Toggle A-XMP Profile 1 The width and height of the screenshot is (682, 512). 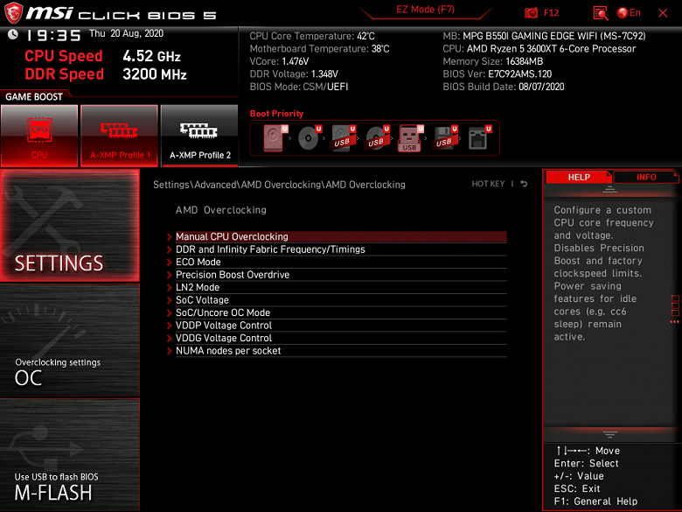(x=119, y=136)
